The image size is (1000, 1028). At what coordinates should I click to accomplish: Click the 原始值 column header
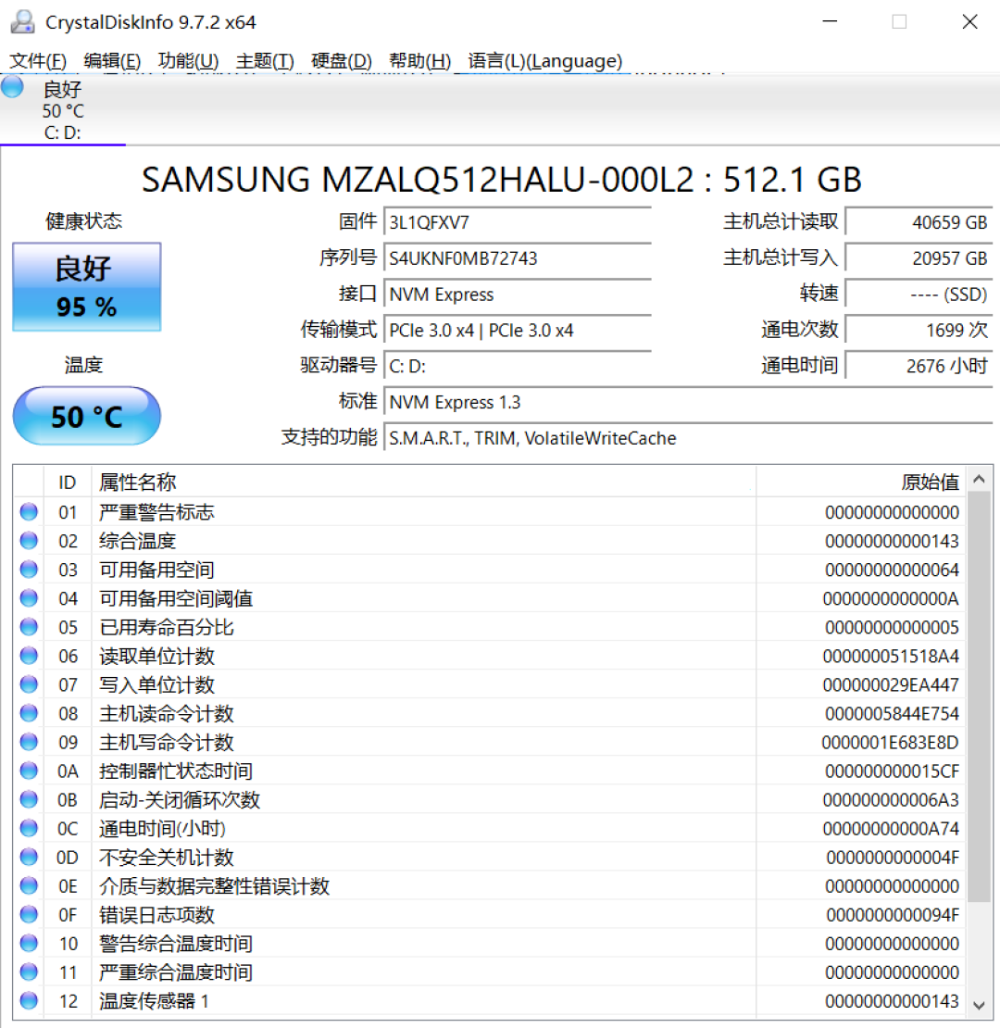(861, 483)
